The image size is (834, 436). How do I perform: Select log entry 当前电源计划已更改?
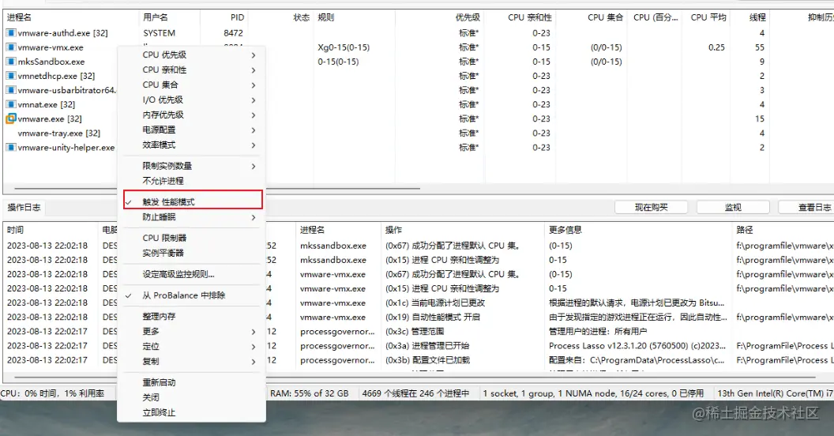pos(435,303)
